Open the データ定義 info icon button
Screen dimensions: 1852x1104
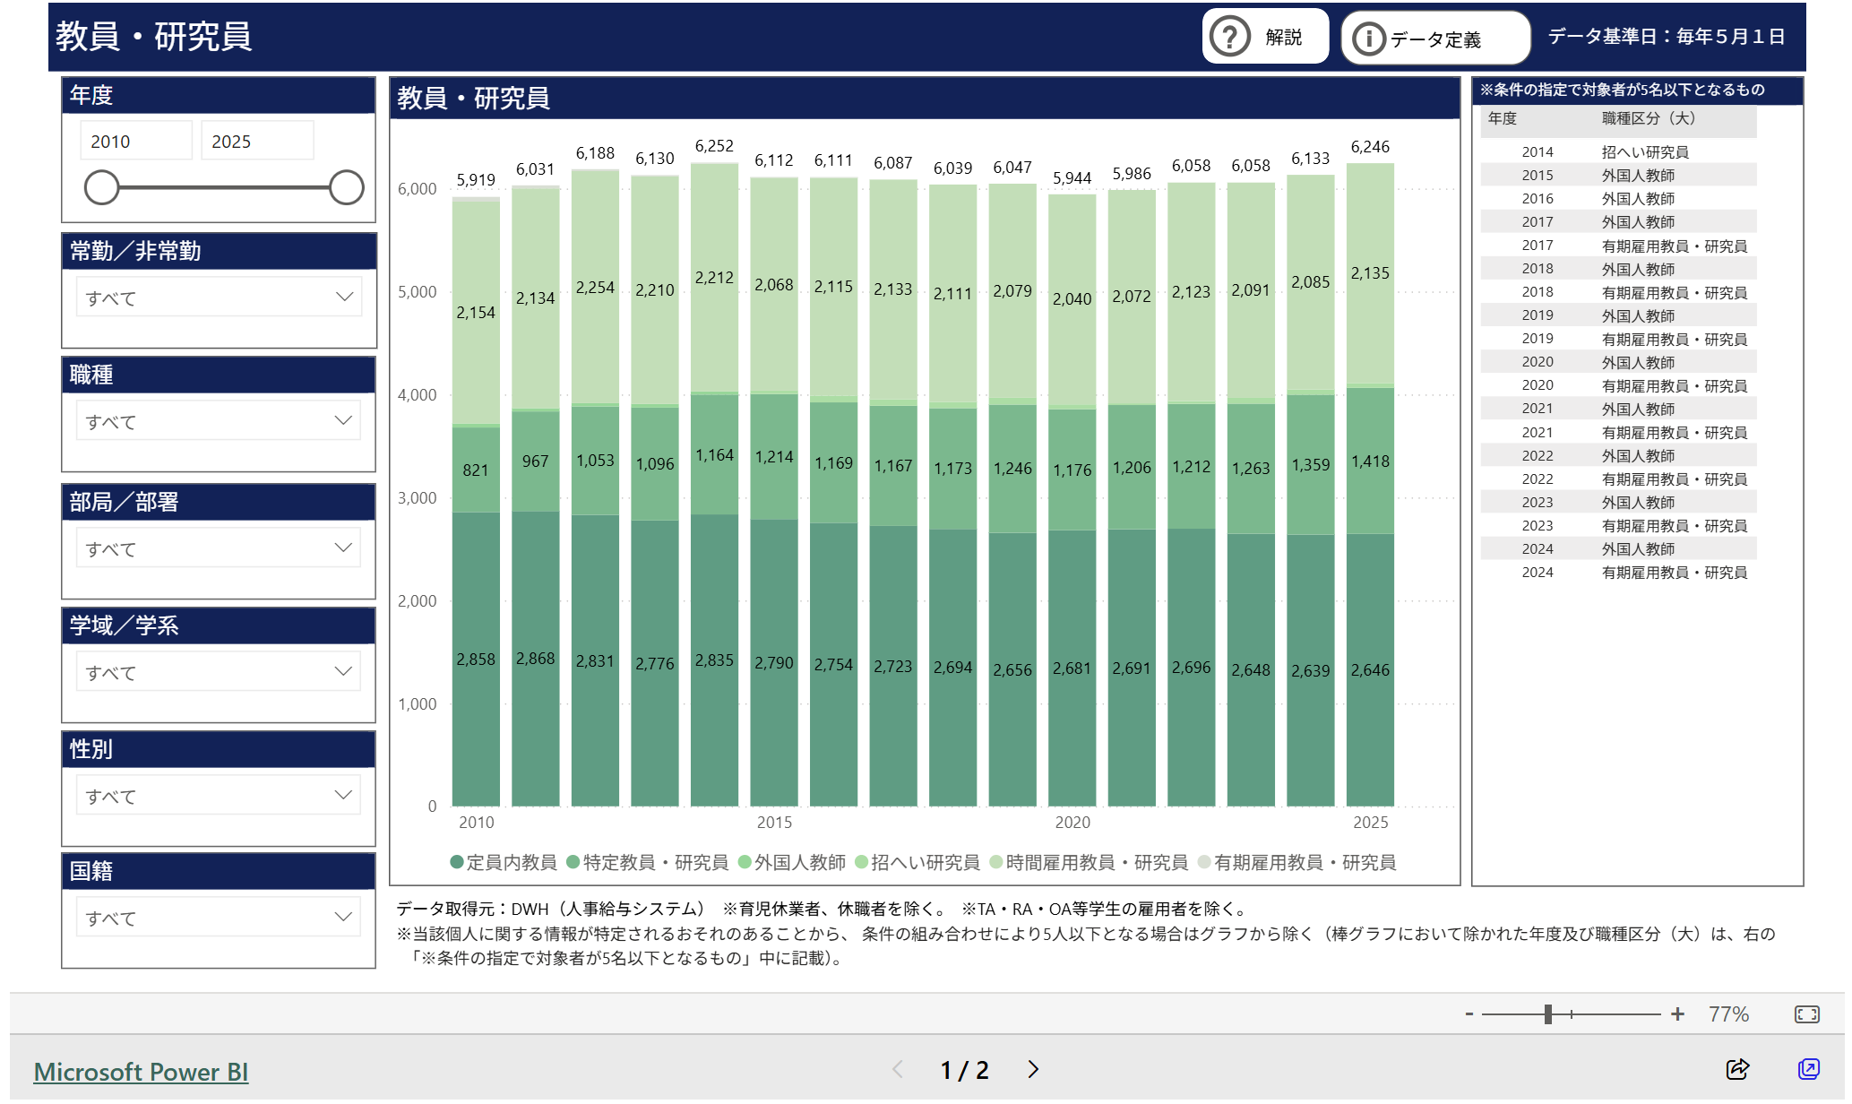pos(1368,39)
